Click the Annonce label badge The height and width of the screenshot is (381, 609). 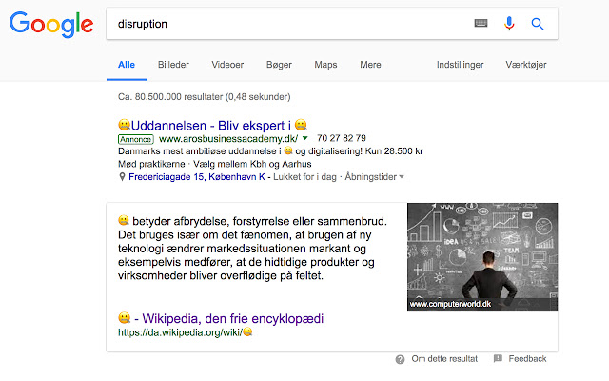click(136, 139)
